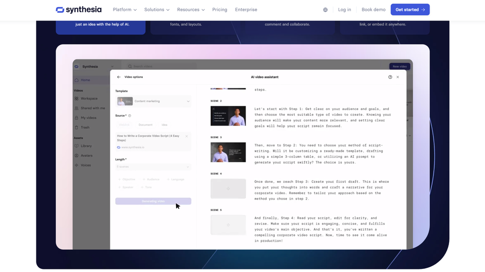Open the language globe icon

(325, 10)
